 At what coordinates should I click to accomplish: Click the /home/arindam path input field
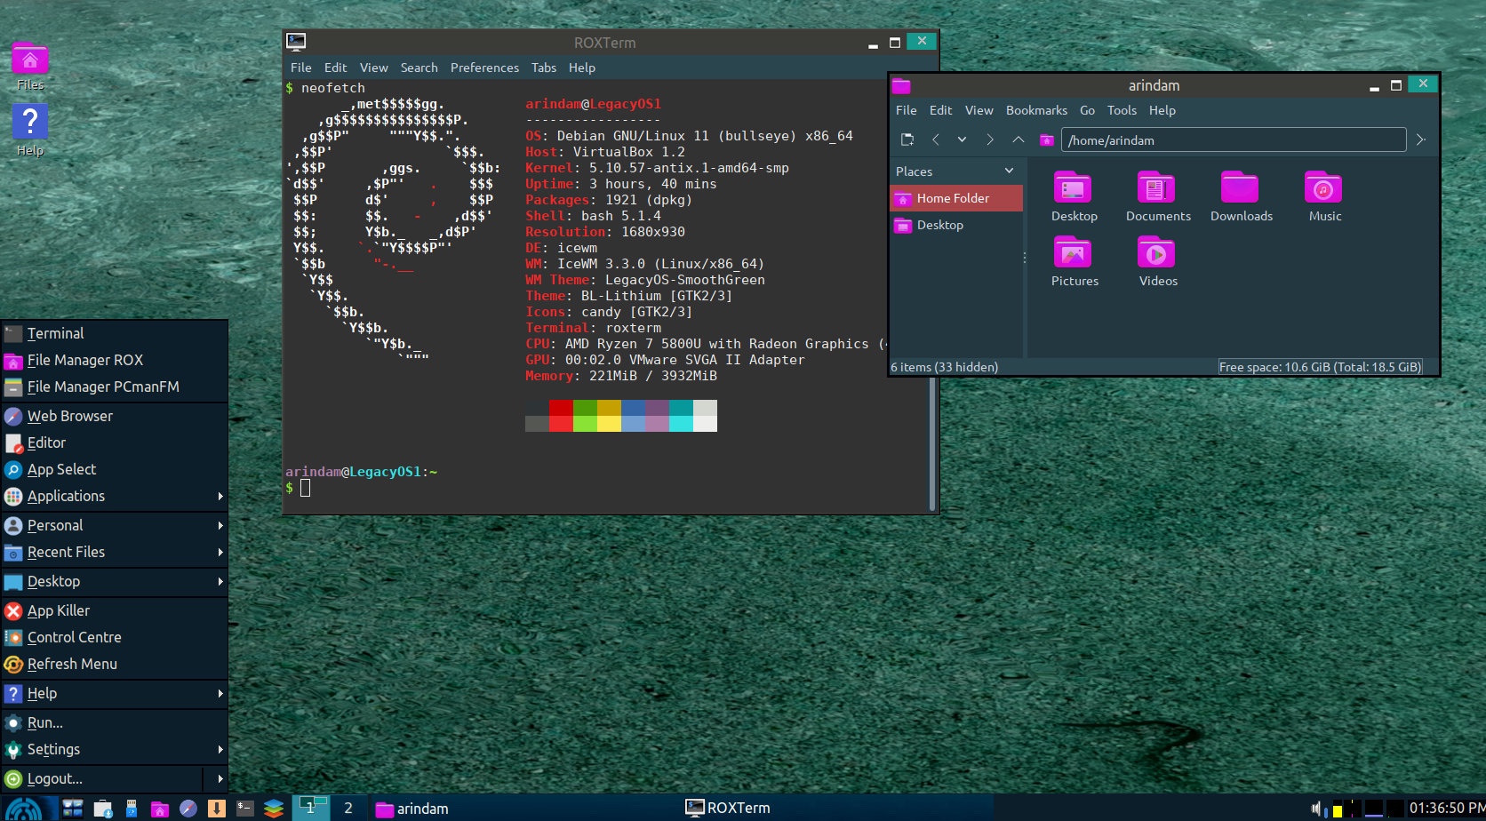1234,140
